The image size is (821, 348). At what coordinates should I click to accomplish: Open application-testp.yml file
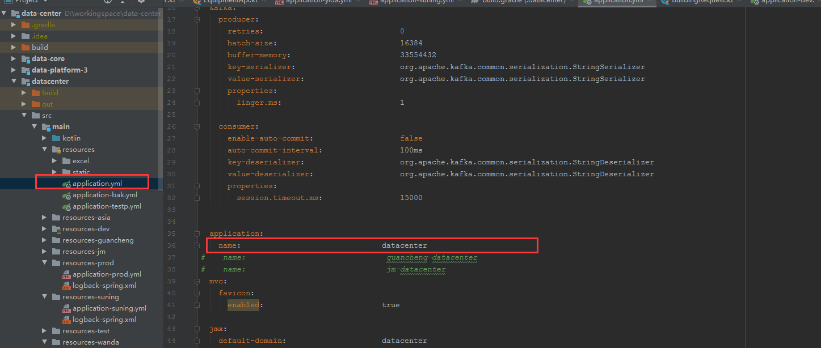coord(107,206)
